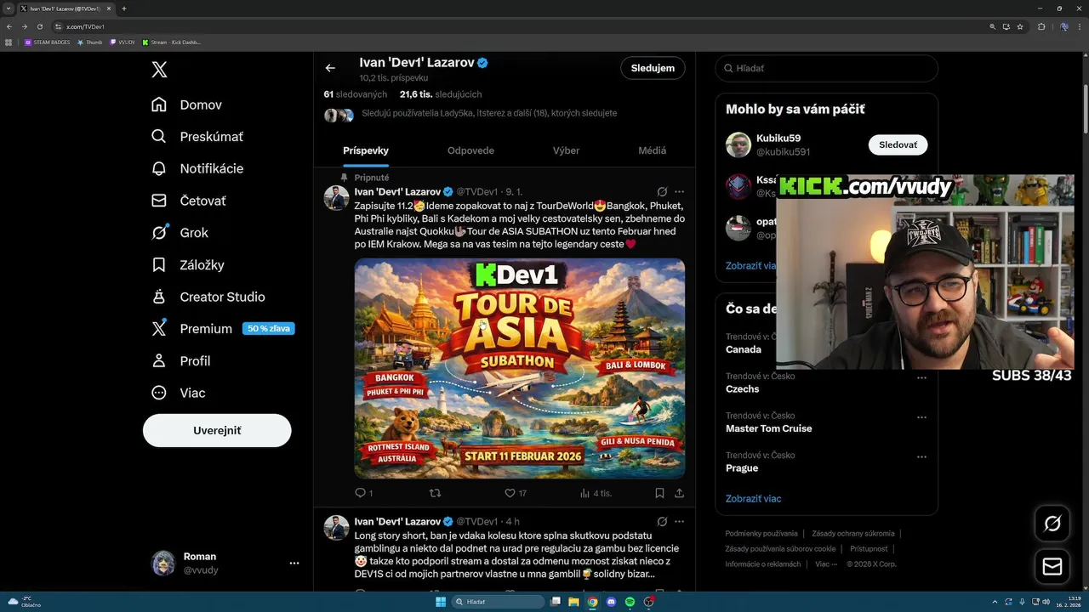Click Grok icon on the '4 h' post
Screen dimensions: 1089x612
pyautogui.click(x=662, y=521)
